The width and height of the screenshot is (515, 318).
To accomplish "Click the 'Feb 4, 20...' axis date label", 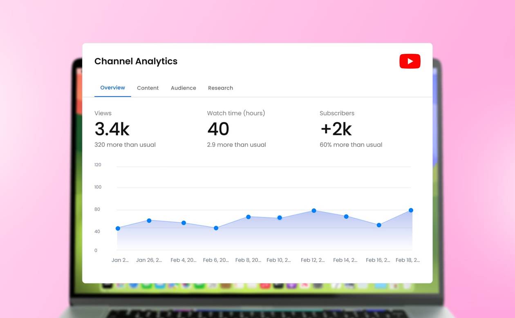I will tap(184, 260).
